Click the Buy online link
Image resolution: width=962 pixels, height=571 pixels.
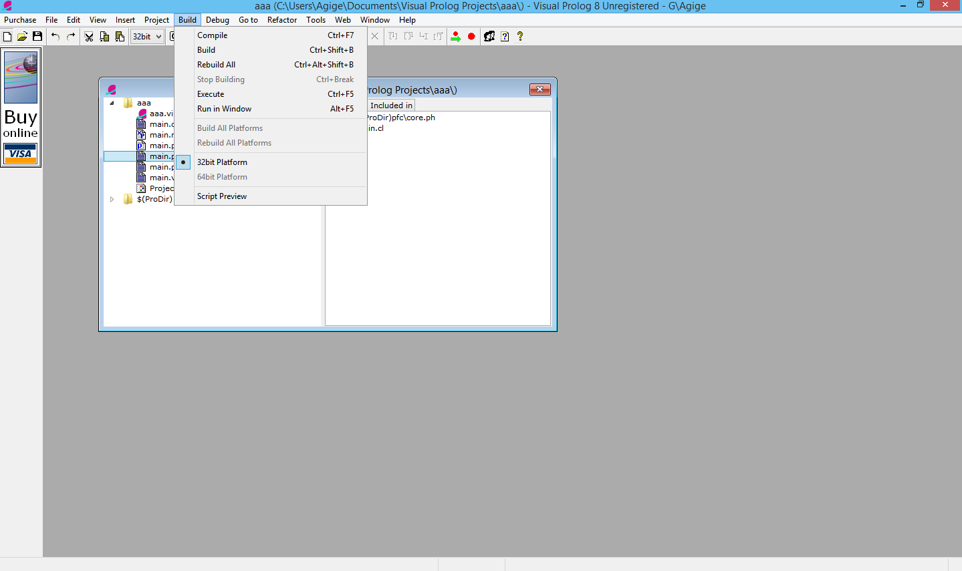point(20,125)
